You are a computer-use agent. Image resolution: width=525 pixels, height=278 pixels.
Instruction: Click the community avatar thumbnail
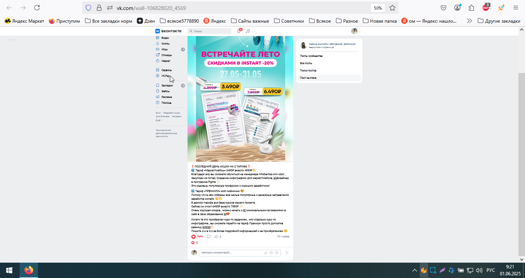coord(303,46)
